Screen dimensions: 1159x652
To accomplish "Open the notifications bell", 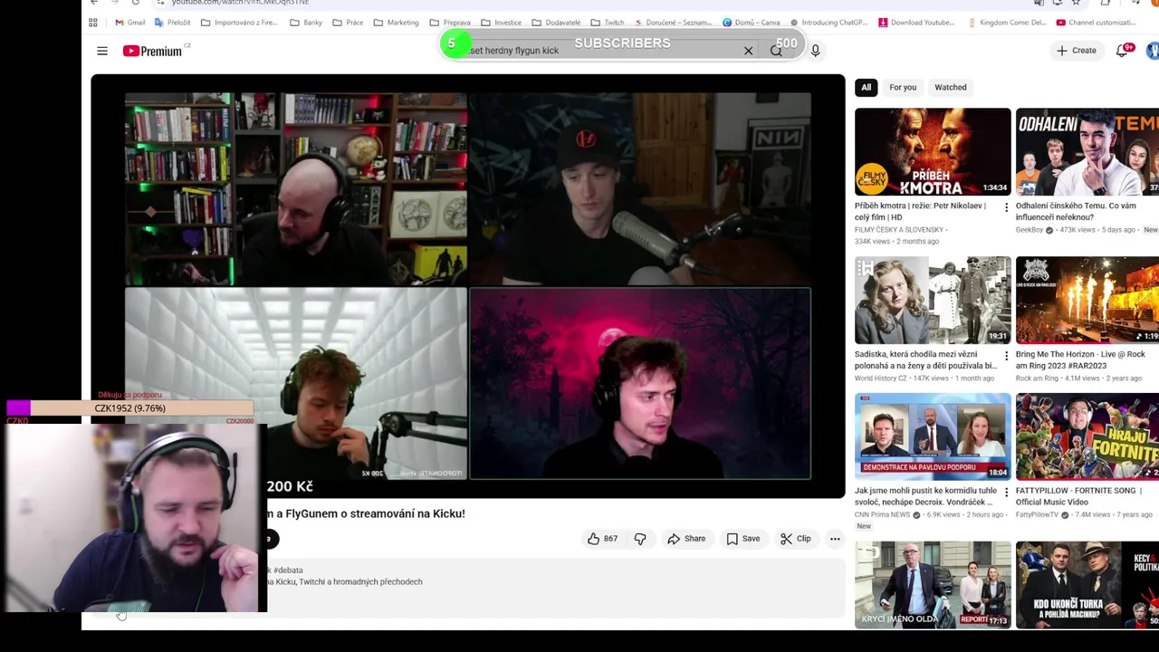I will (x=1123, y=51).
